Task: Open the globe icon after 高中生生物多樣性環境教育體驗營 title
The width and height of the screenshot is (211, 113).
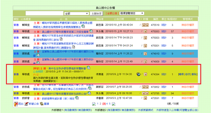Action: (x=88, y=68)
